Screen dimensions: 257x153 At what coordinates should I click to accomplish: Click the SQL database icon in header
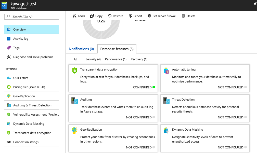click(4, 6)
